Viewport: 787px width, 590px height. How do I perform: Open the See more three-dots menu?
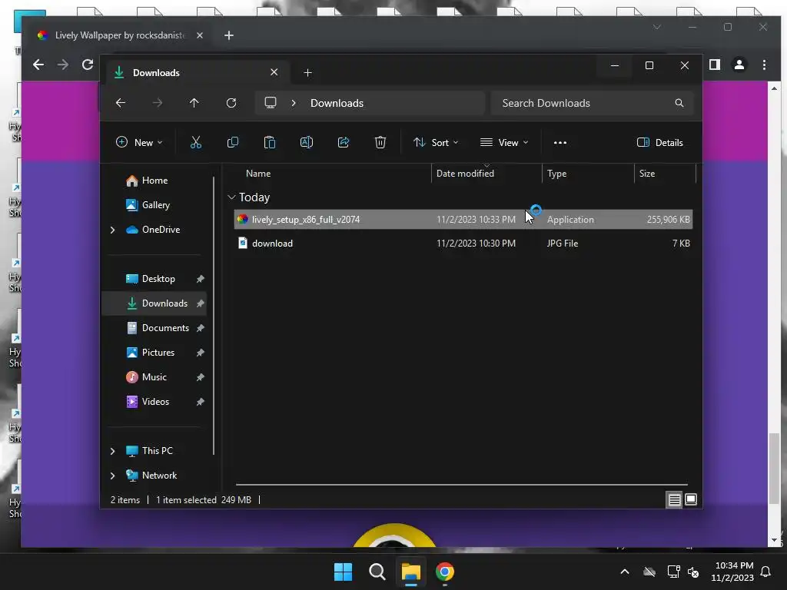(x=560, y=142)
